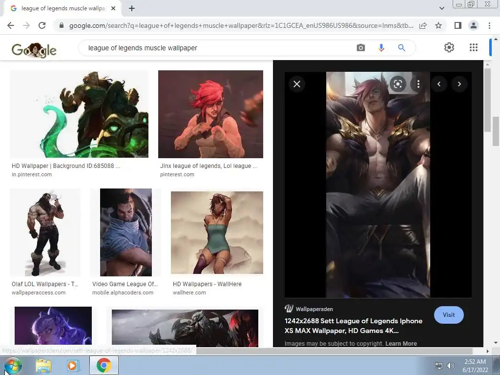The height and width of the screenshot is (375, 500).
Task: Open the Windows Start menu
Action: (x=12, y=365)
